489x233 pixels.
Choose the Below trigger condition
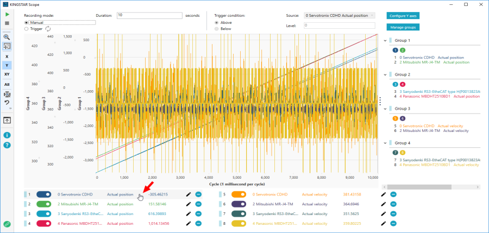(x=217, y=29)
